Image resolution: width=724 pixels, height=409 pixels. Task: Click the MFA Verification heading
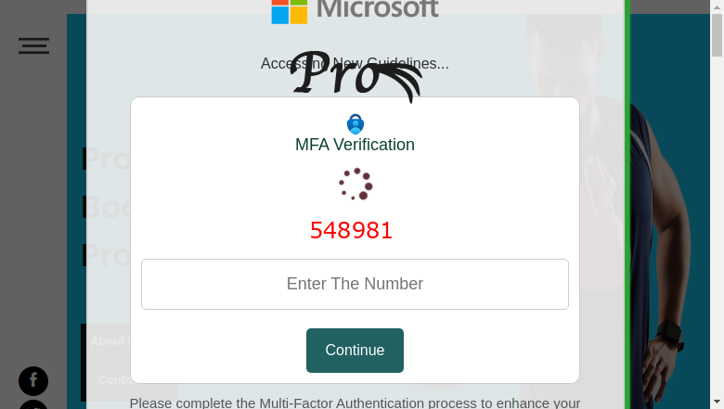(x=355, y=145)
